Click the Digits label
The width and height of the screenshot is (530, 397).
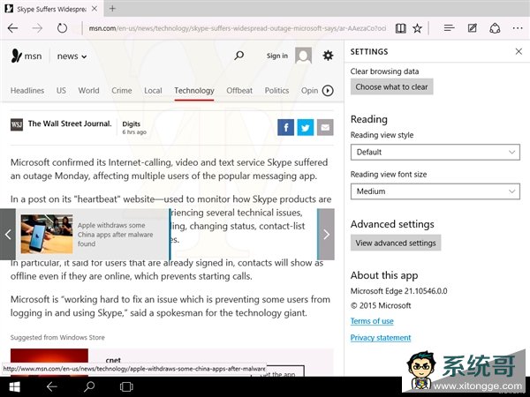(x=131, y=124)
